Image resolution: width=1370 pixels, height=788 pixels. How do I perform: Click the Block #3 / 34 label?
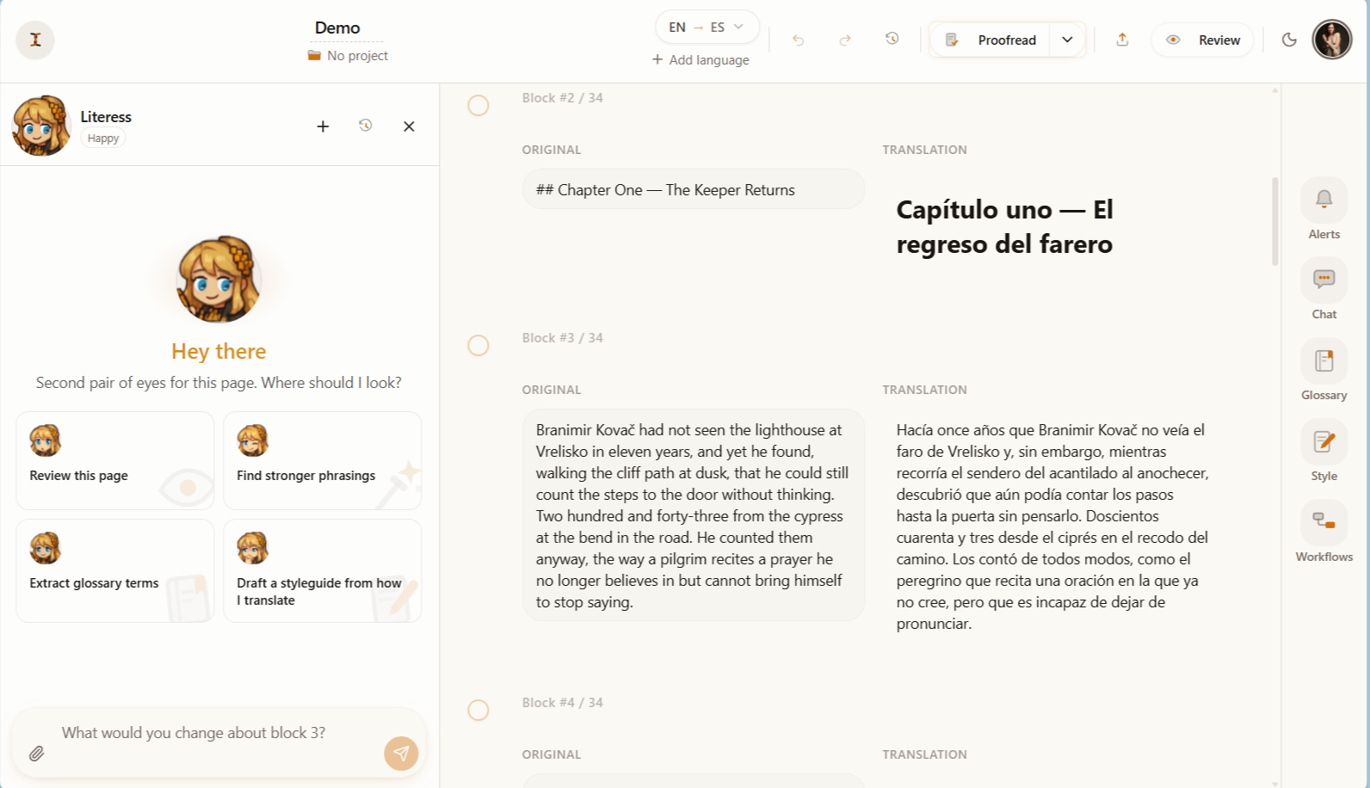point(562,337)
